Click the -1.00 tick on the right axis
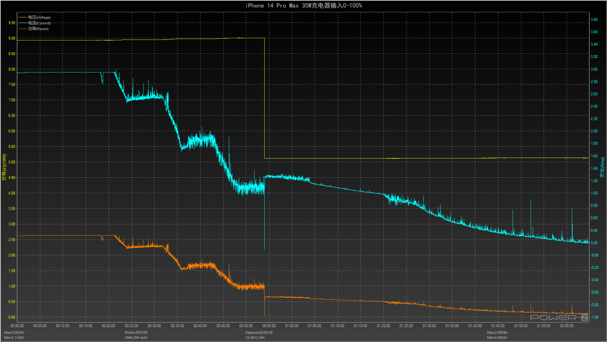This screenshot has height=342, width=607. (x=594, y=317)
